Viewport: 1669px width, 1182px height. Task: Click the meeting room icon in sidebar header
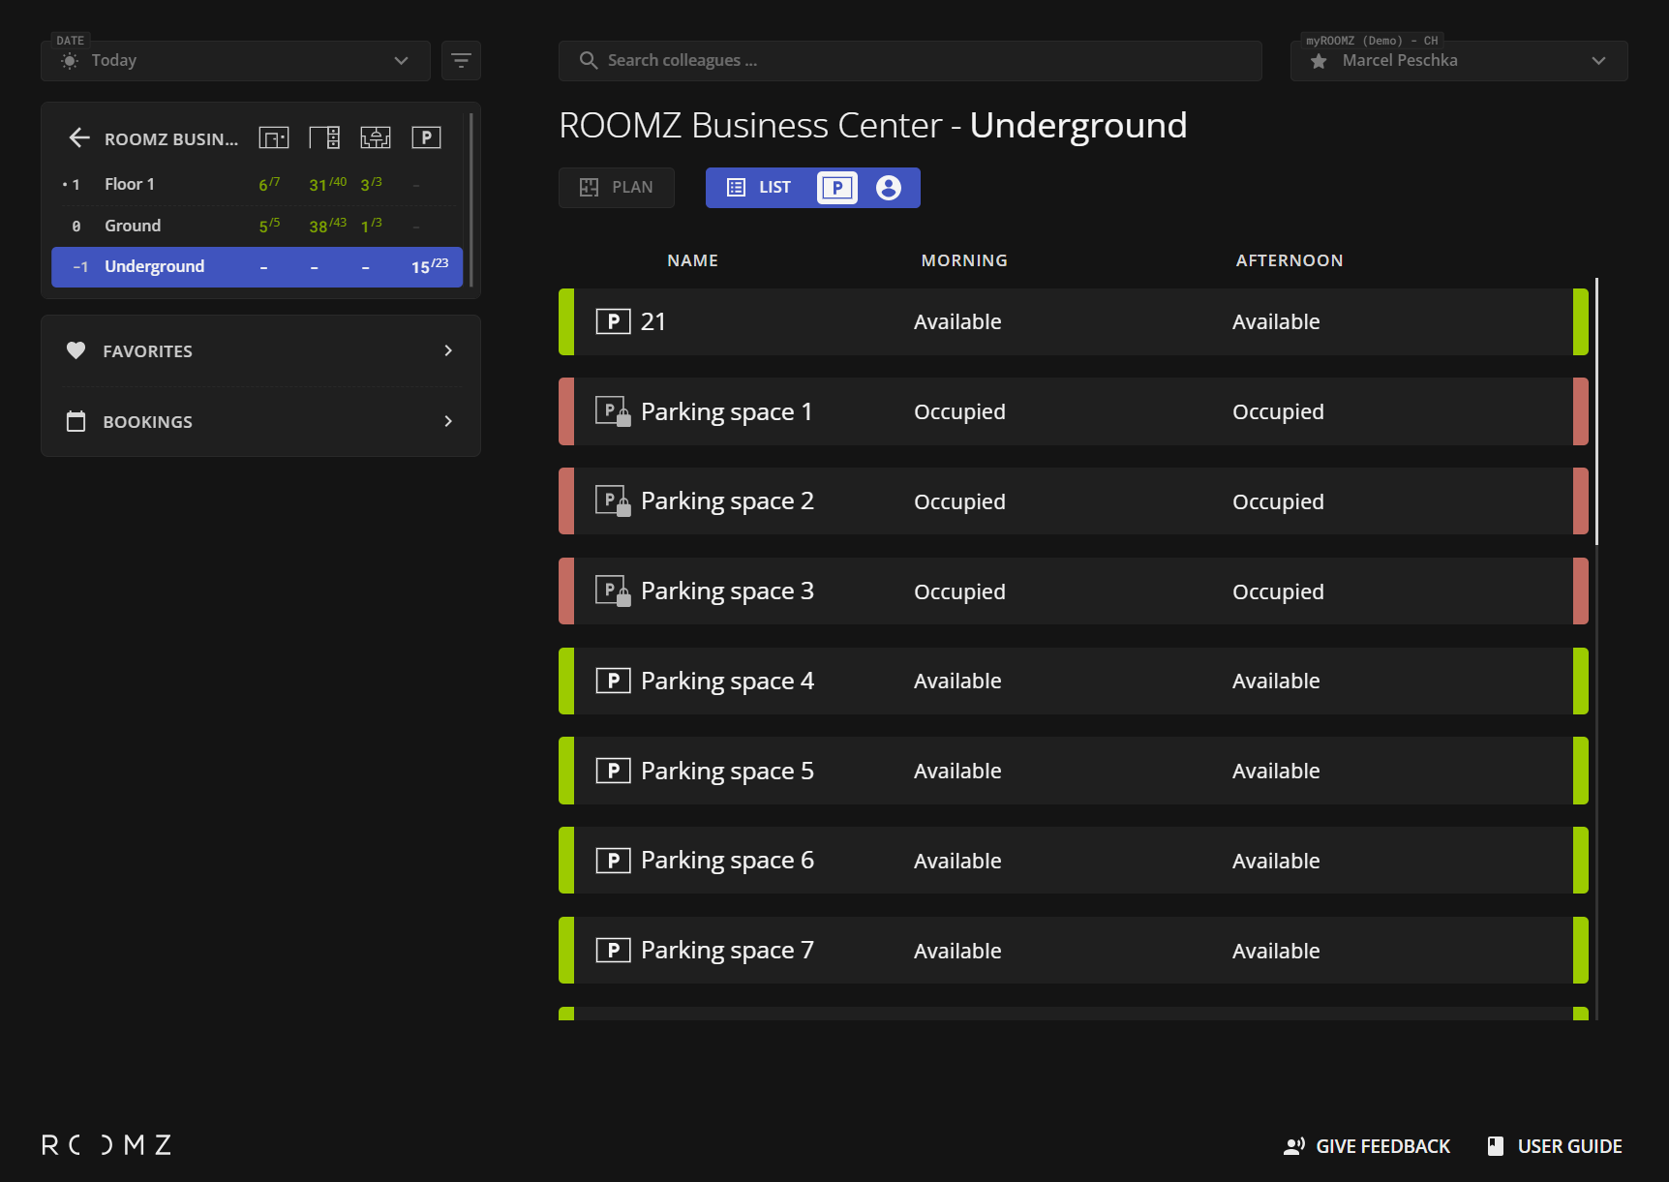click(274, 138)
